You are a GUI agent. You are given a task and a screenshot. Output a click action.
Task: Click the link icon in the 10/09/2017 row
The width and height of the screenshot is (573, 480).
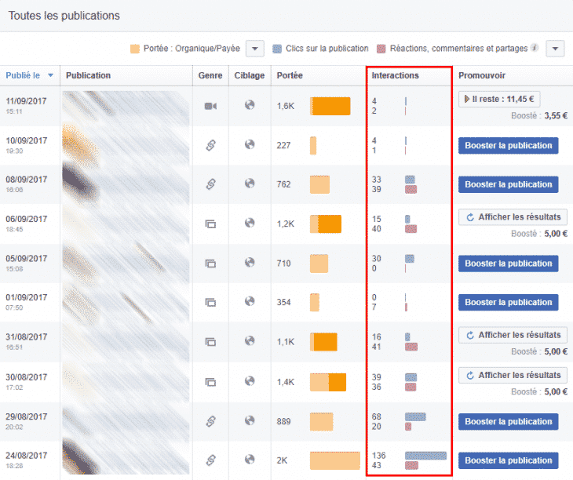click(x=210, y=145)
